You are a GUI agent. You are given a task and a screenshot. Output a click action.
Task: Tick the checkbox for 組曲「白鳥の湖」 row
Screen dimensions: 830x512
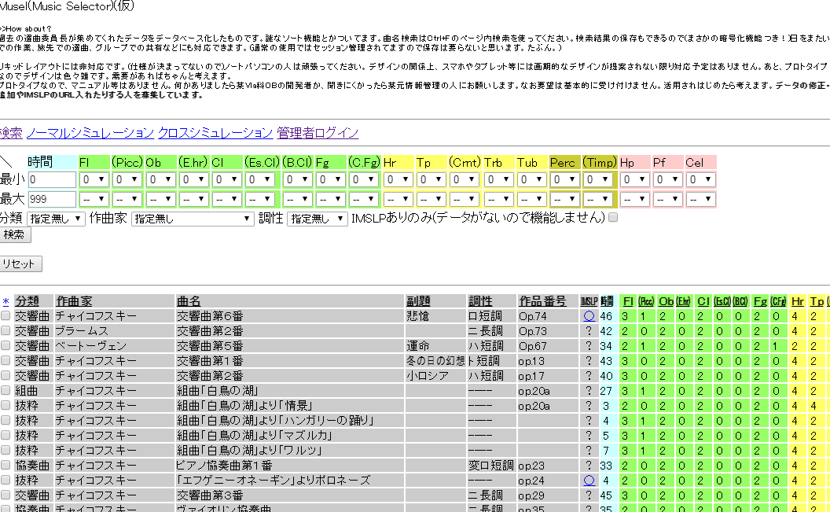coord(6,391)
